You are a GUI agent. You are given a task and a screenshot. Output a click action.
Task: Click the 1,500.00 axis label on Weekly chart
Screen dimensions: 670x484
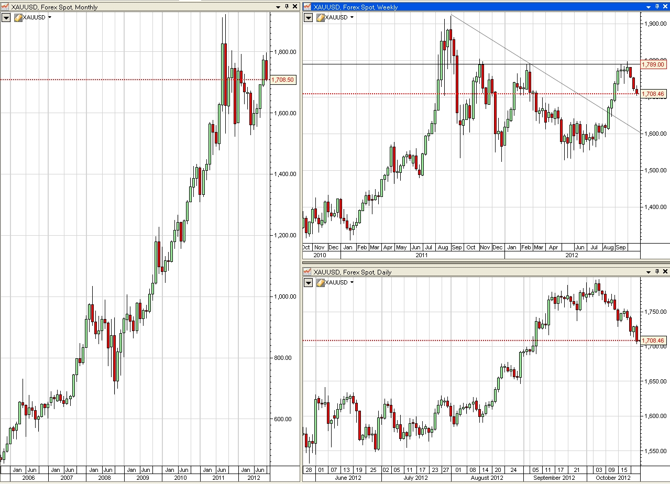click(655, 170)
